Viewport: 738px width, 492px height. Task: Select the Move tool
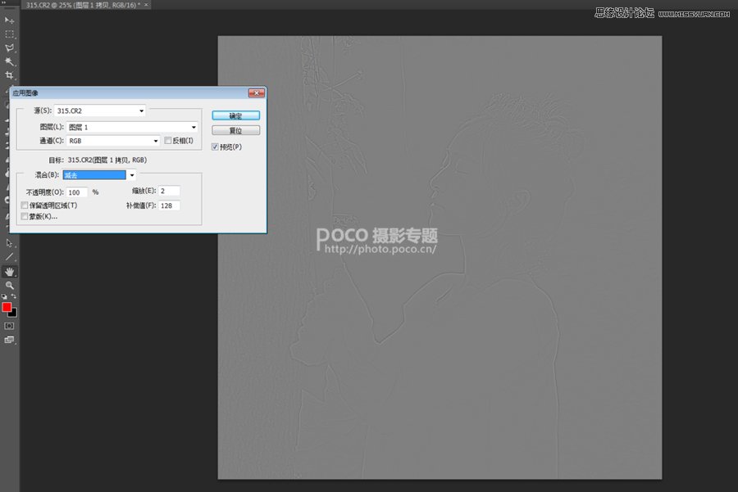(x=9, y=20)
